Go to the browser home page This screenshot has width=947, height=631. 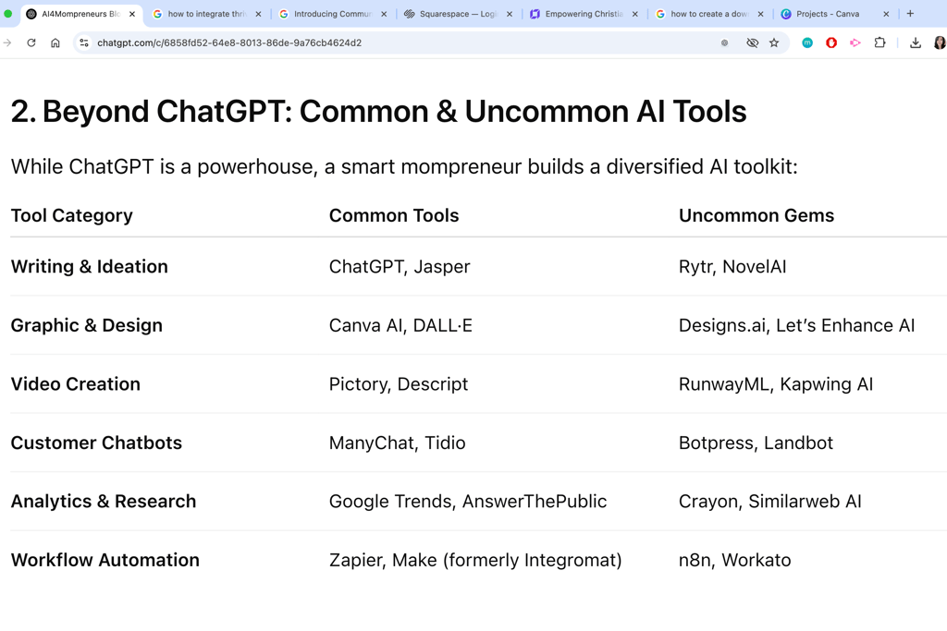55,42
